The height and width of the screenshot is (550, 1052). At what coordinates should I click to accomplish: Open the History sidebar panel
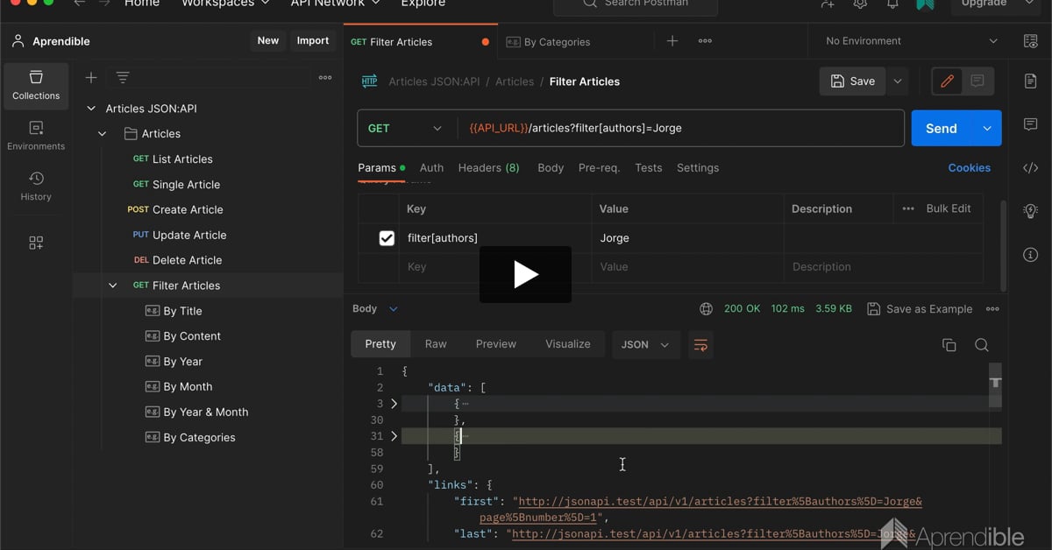(36, 187)
